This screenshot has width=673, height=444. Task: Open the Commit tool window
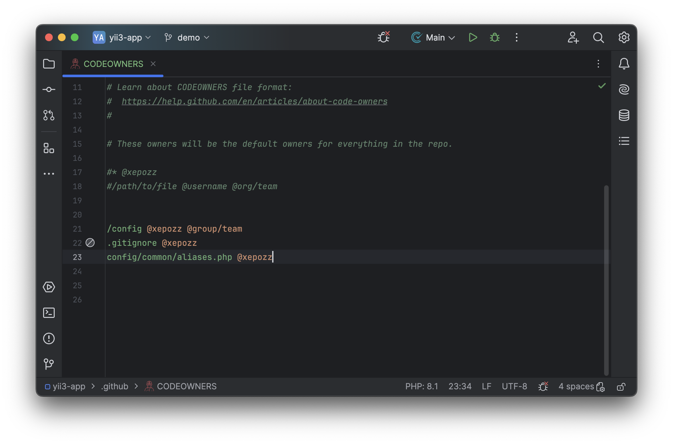[49, 89]
